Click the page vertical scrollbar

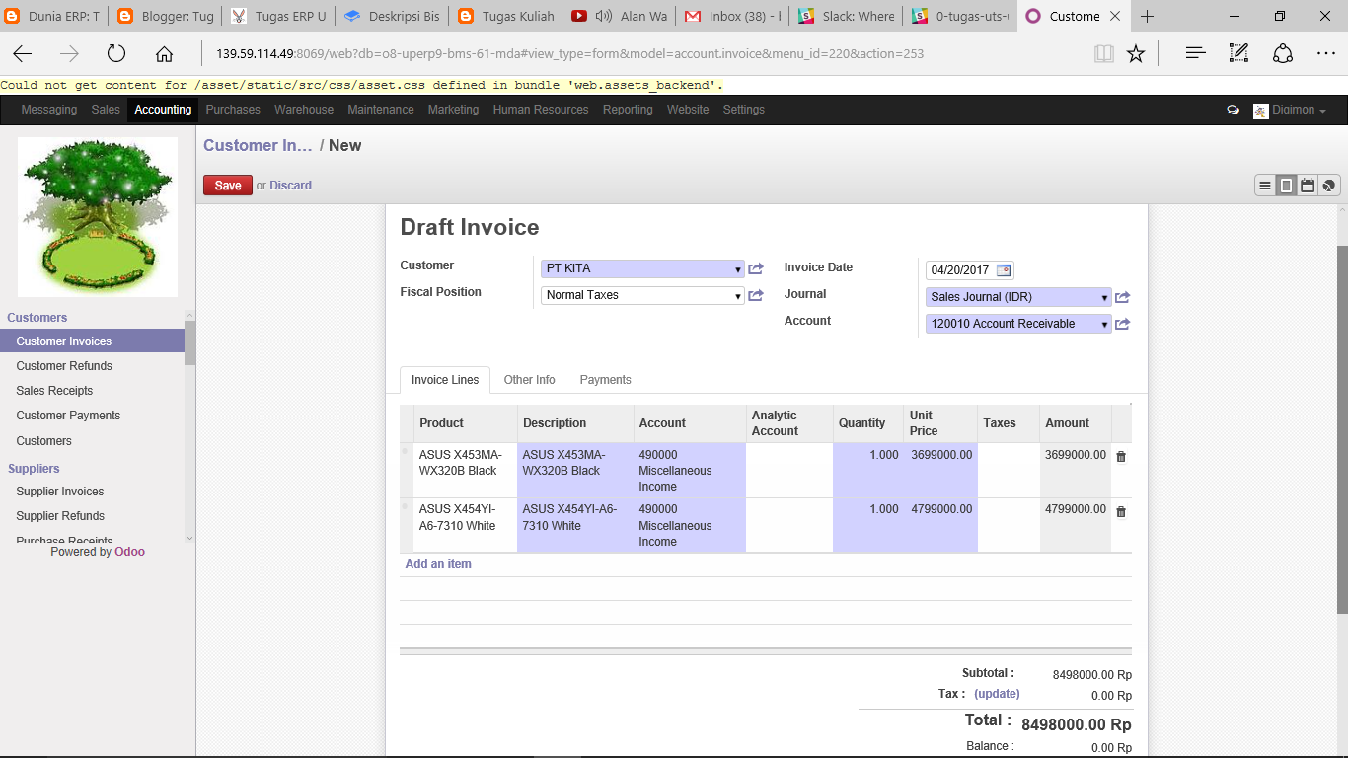(1342, 430)
